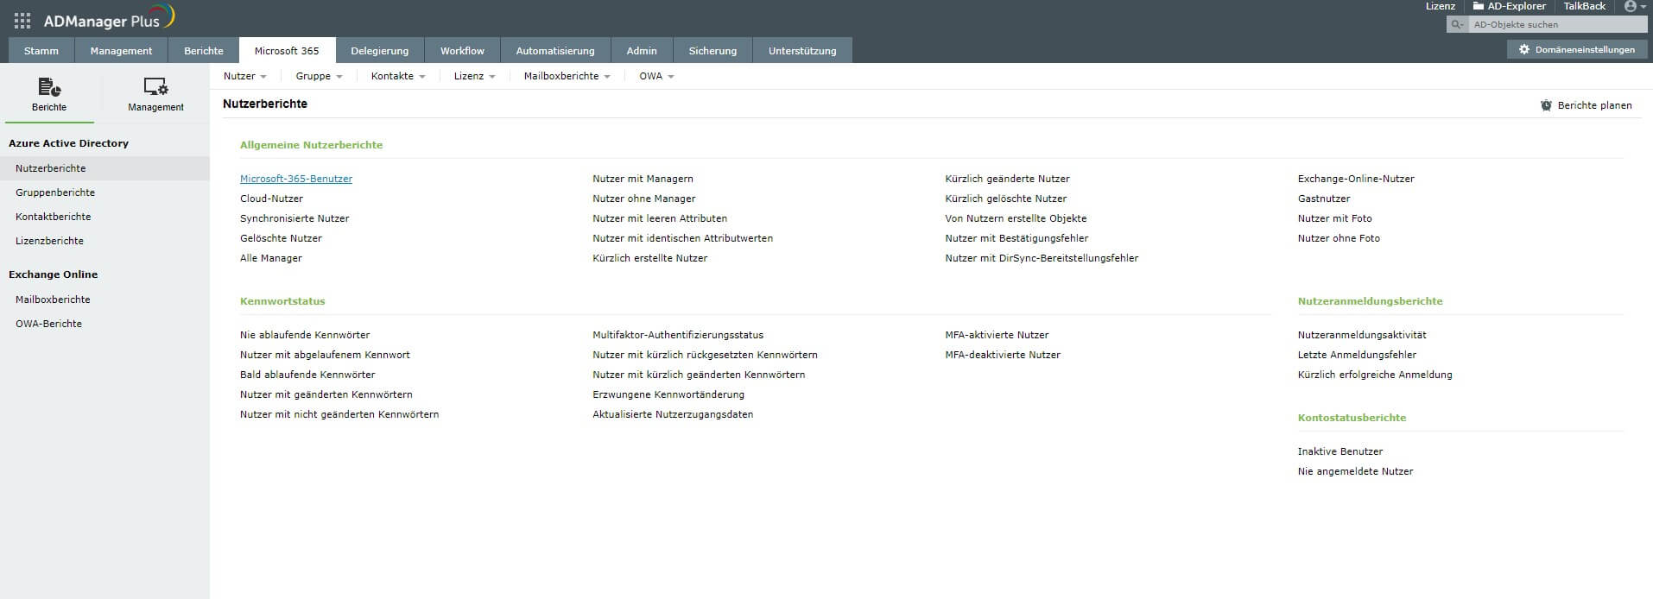Expand the Gruppe dropdown menu

tap(319, 76)
